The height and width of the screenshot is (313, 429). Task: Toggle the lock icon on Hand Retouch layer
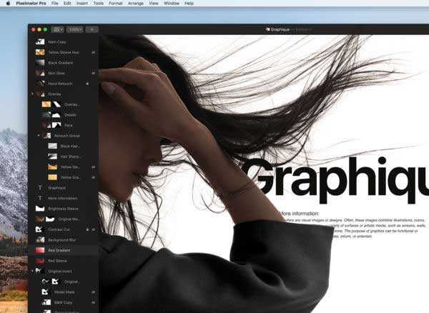(87, 84)
